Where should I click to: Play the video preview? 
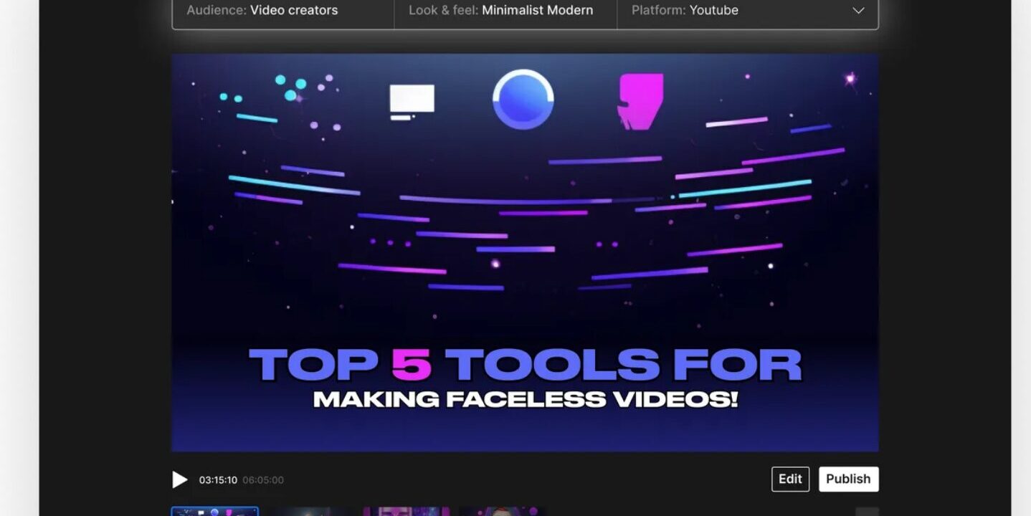[179, 479]
